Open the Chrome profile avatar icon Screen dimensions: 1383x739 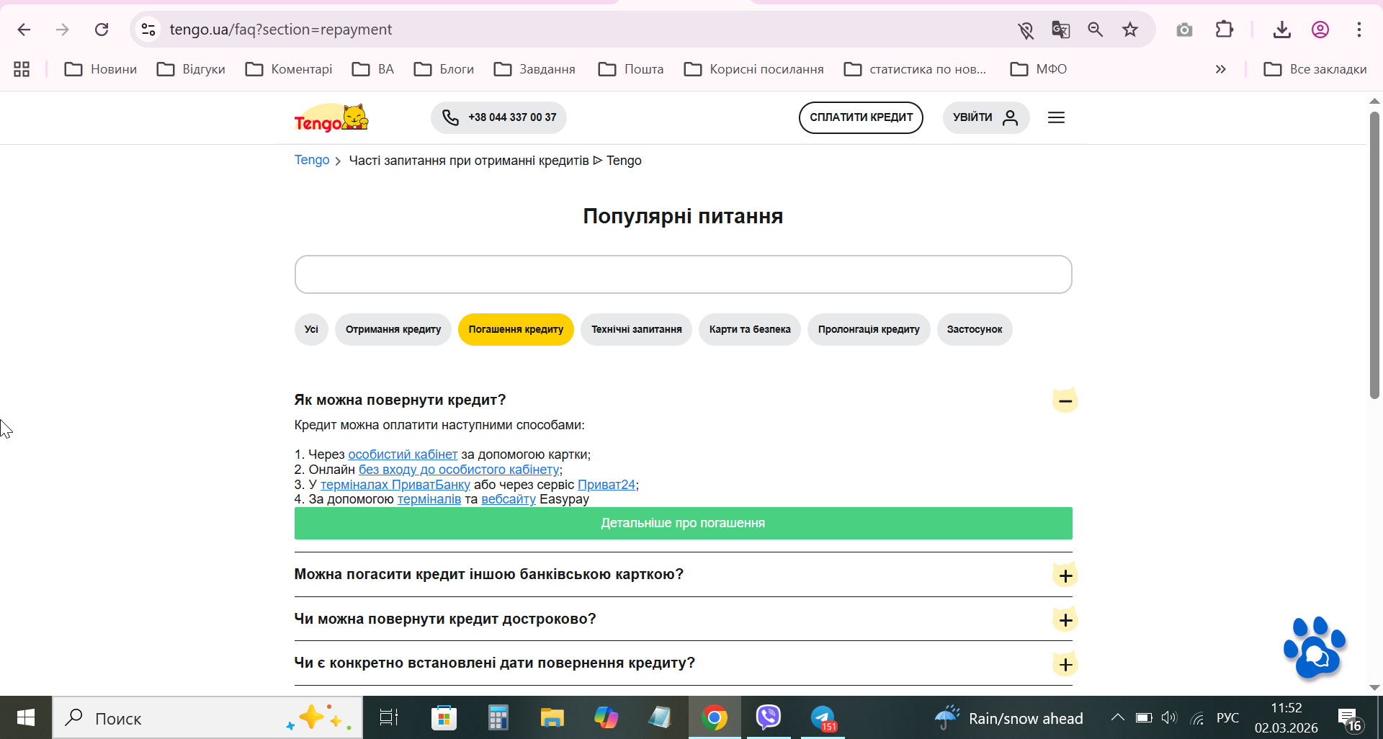pyautogui.click(x=1320, y=30)
